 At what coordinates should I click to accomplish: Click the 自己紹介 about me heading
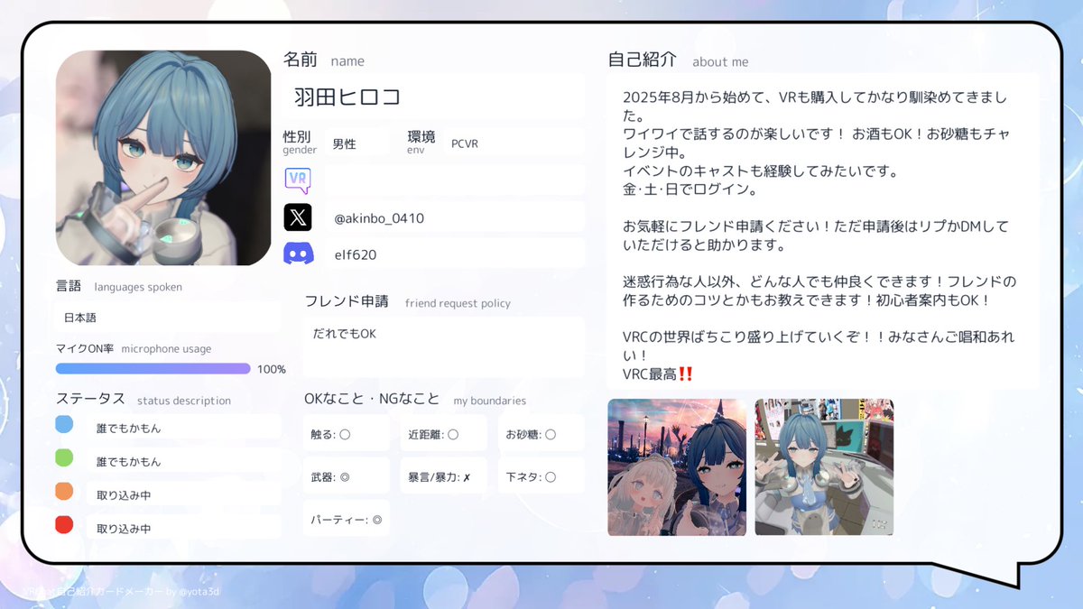click(x=678, y=60)
